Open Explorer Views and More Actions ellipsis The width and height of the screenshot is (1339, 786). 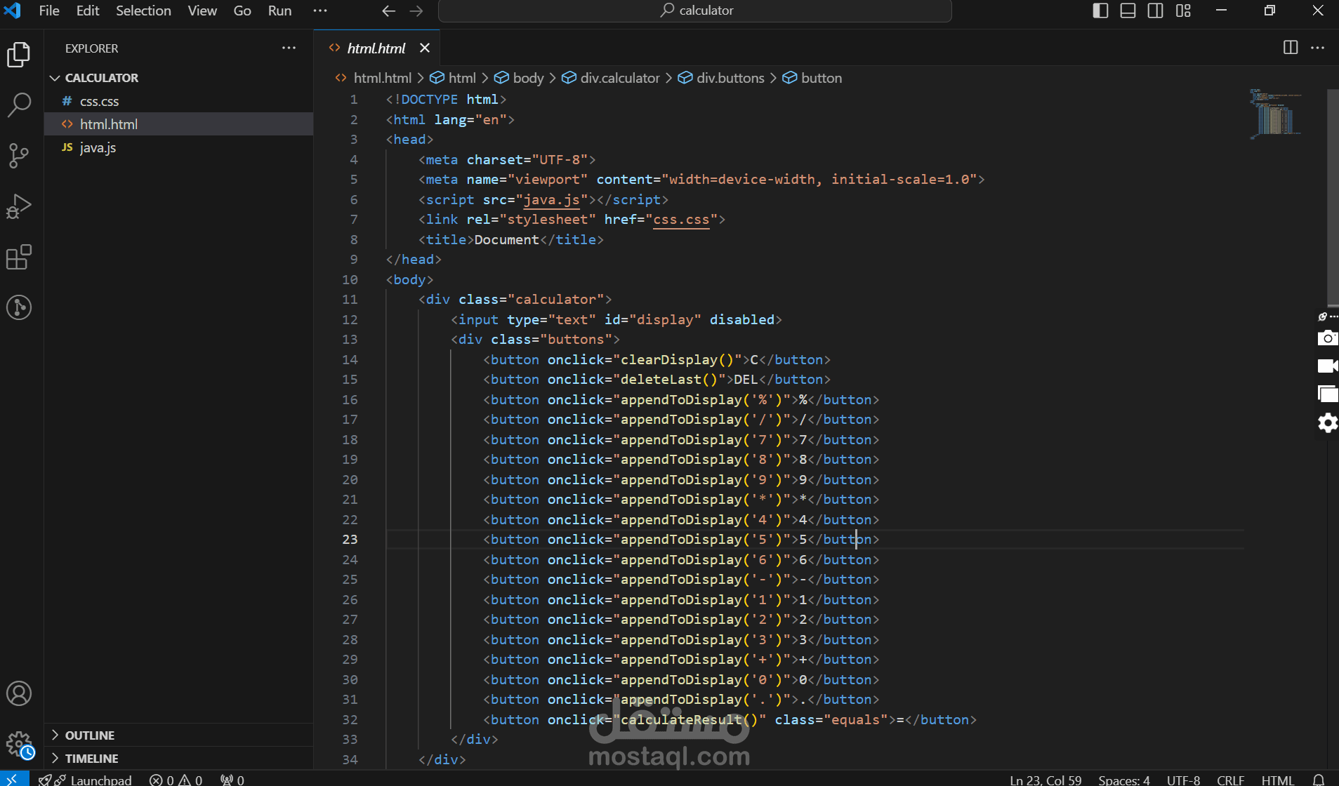point(289,48)
